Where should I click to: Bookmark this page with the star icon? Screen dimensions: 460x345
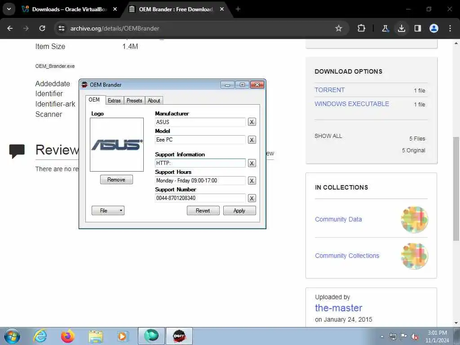point(339,28)
